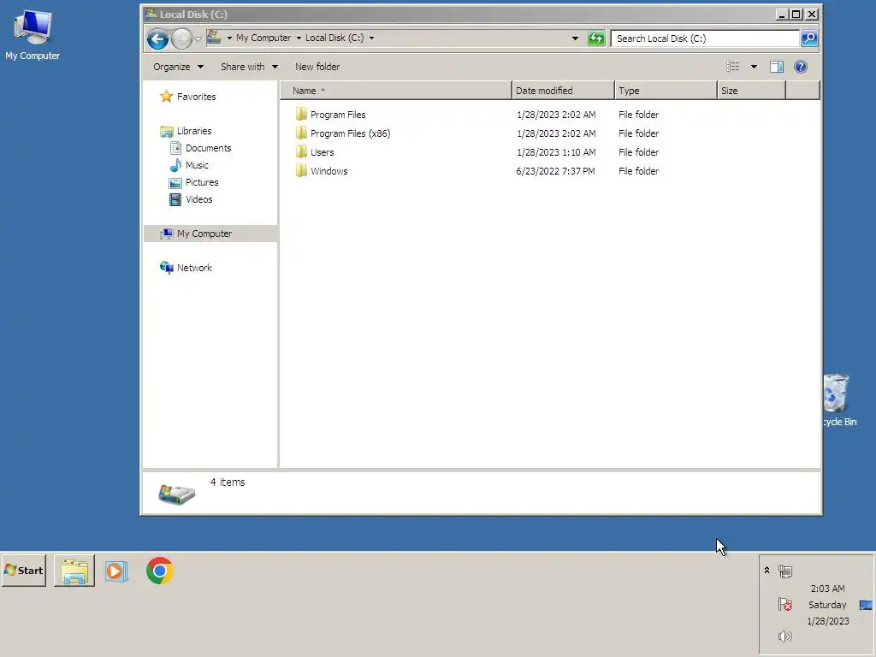Click the Music note icon
Screen dimensions: 876x657
(x=175, y=165)
